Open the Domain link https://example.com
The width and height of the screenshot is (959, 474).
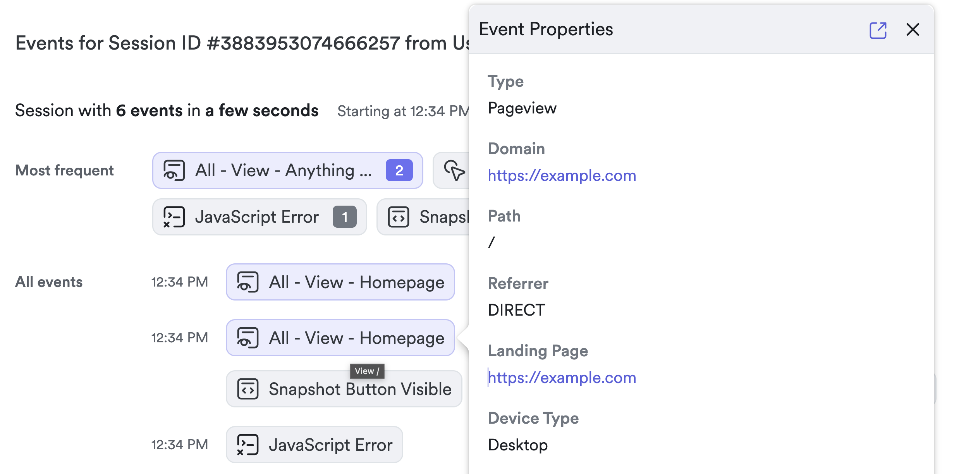[562, 176]
